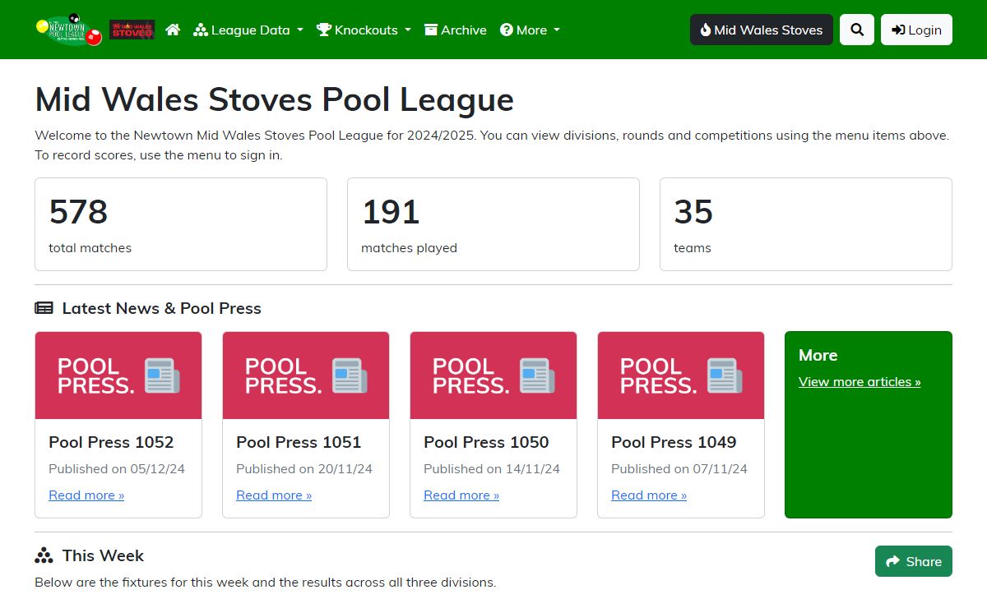Screen dimensions: 987x608
Task: Click the 191 matches played card
Action: click(493, 224)
